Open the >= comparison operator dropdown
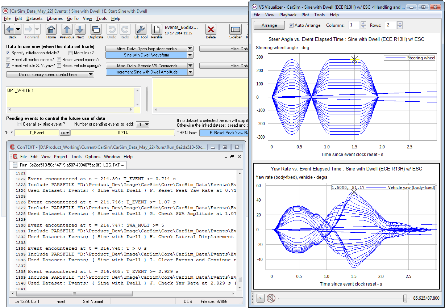Image resolution: width=445 pixels, height=308 pixels. 65,133
